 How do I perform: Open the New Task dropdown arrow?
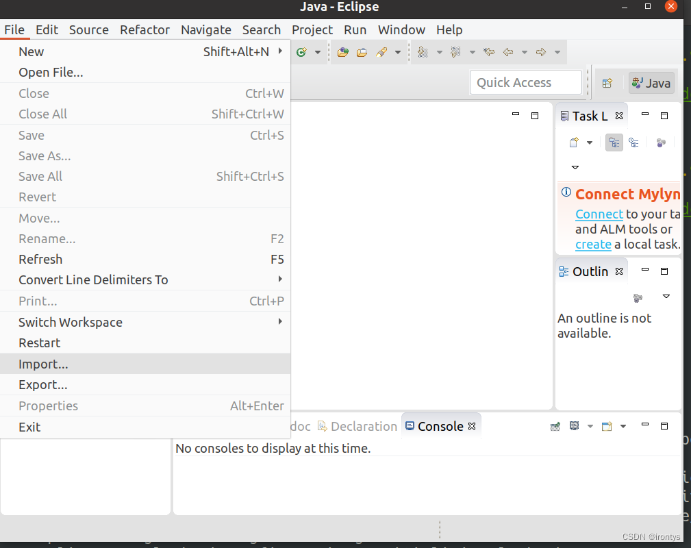click(590, 143)
